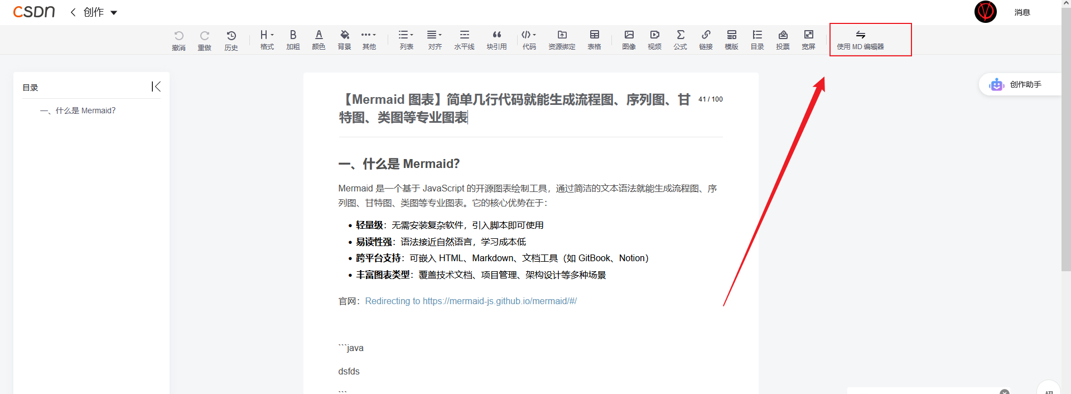Open the text color (颜色) tool

(x=319, y=40)
